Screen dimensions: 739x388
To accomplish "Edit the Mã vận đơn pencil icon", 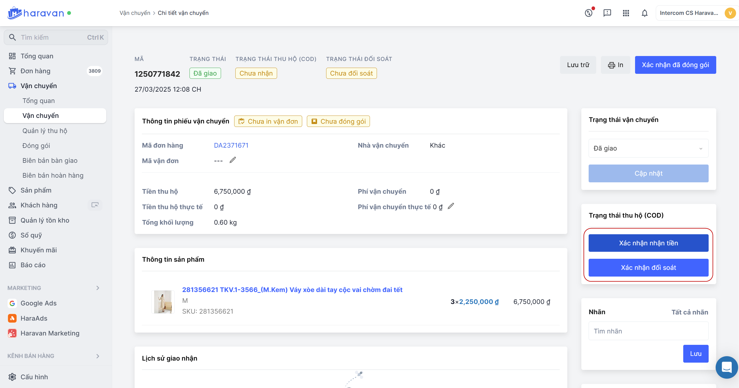I will tap(232, 160).
